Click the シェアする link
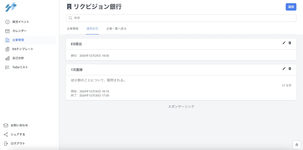 [x=18, y=134]
